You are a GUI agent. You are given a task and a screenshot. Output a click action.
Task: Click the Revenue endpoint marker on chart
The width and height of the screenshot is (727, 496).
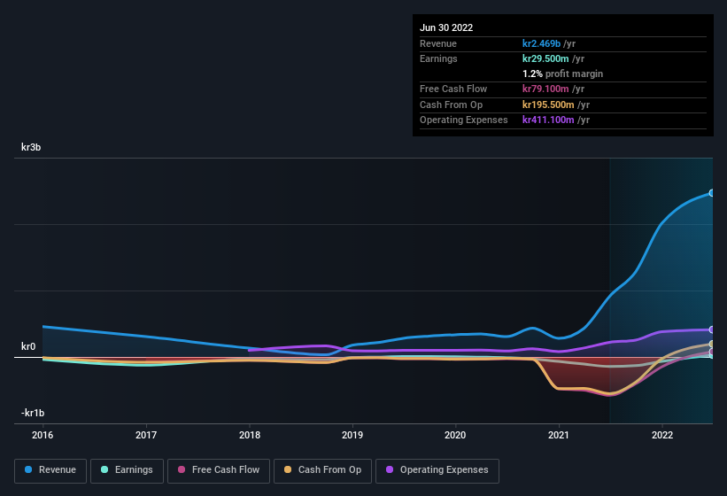coord(712,193)
